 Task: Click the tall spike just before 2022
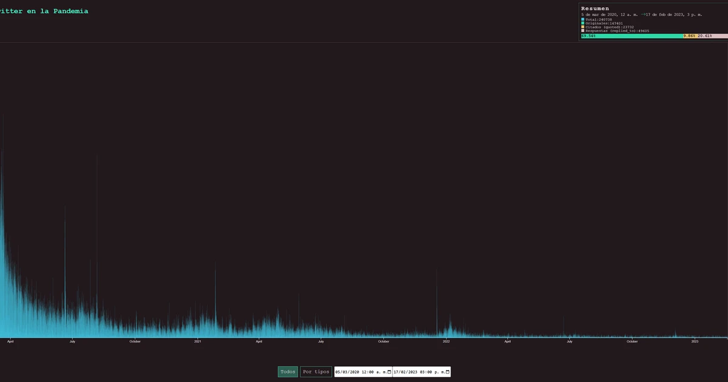tap(437, 303)
